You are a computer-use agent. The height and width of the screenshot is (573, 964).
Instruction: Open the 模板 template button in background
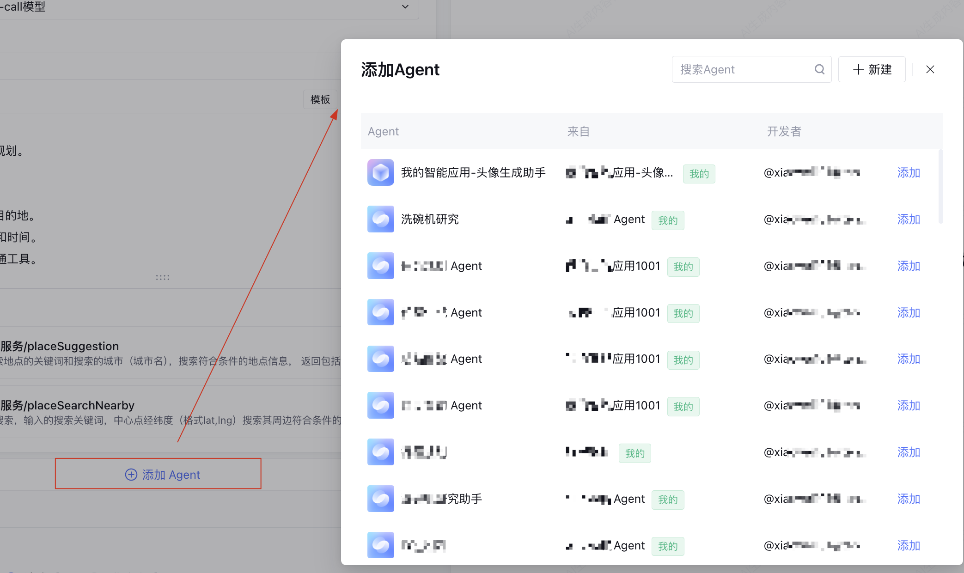(x=320, y=99)
